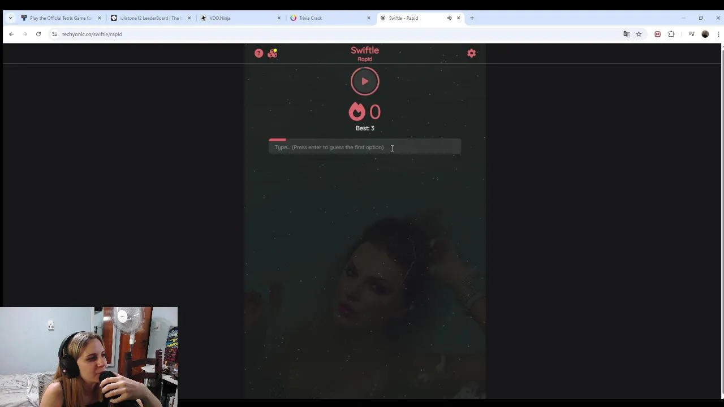Close the lulistone12 LeaderBoard tab
The width and height of the screenshot is (724, 407).
click(189, 18)
